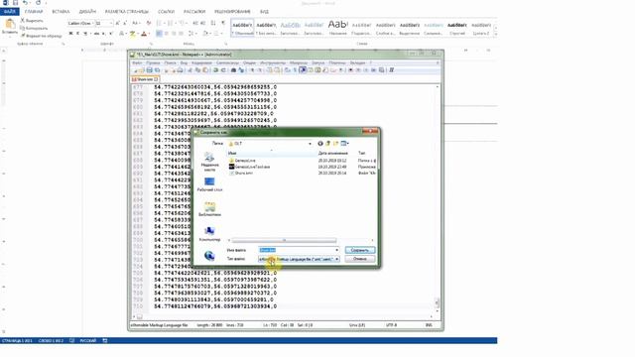Select the Название style in Word gallery
Viewport: 635px width, 357px height.
coord(337,28)
